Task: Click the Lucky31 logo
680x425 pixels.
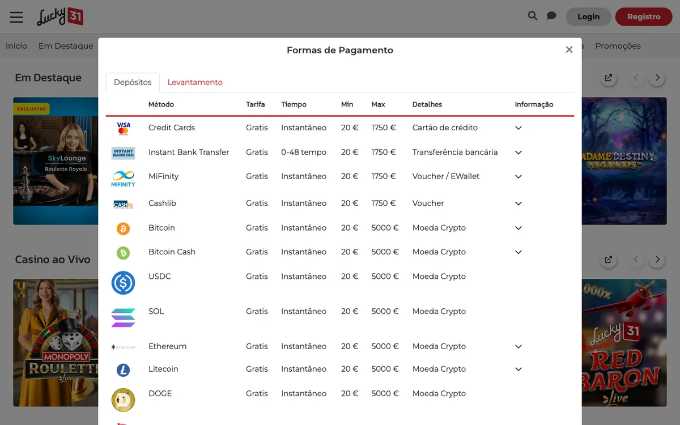Action: (x=60, y=16)
